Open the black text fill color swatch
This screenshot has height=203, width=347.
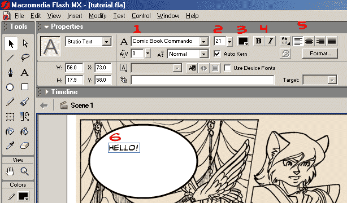[x=243, y=41]
